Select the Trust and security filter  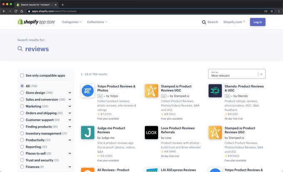22,160
